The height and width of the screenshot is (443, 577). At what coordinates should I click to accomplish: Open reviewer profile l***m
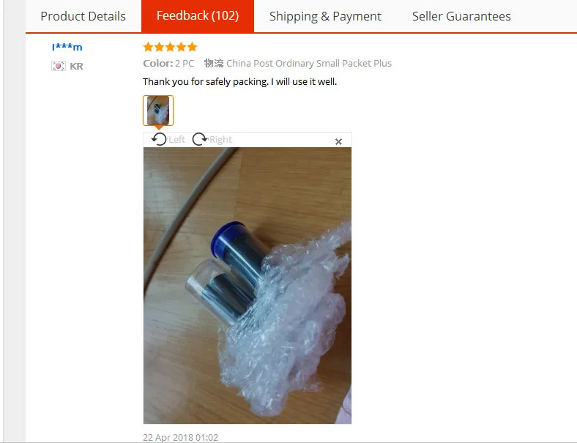pos(67,47)
